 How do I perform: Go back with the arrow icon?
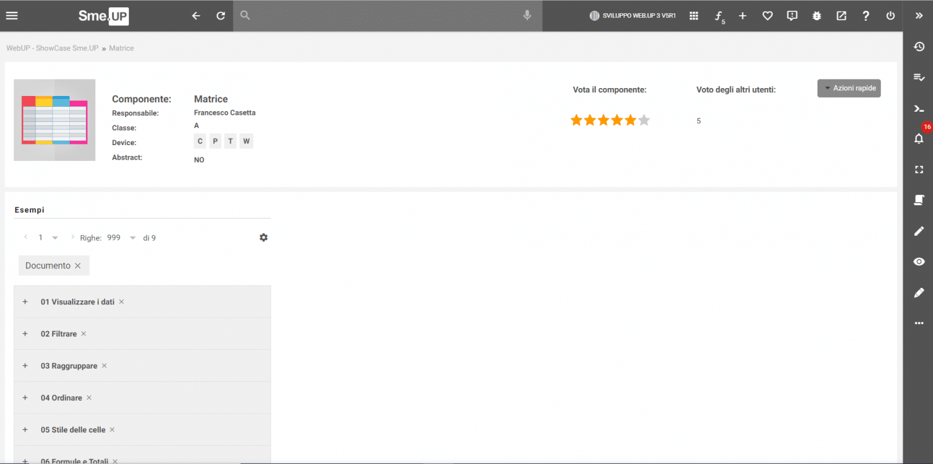[x=196, y=16]
